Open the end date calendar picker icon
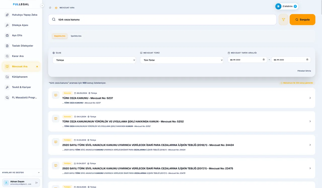This screenshot has width=322, height=188. coord(307,60)
